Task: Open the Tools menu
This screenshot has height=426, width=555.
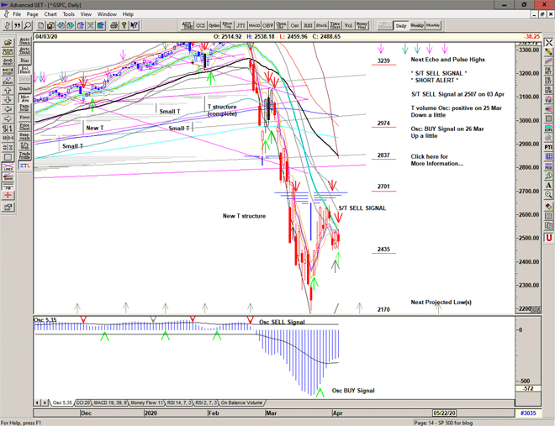Action: [69, 14]
